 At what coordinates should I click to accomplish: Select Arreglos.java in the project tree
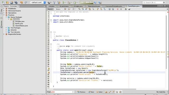(20, 21)
